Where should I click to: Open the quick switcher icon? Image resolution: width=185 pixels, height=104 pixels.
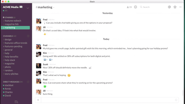pyautogui.click(x=16, y=102)
